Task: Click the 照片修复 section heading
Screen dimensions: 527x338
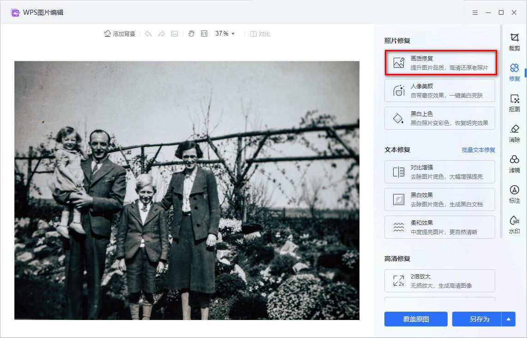Action: coord(397,41)
